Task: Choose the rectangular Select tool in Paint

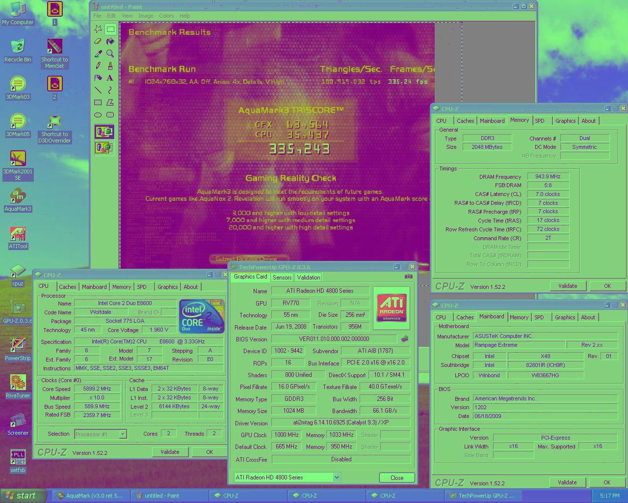Action: [110, 29]
